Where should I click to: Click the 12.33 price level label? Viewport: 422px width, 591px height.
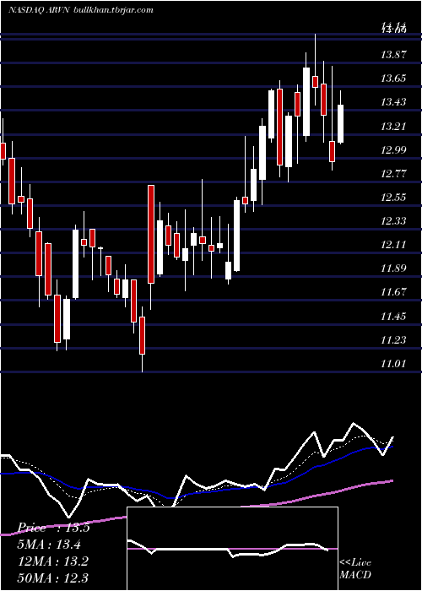(394, 221)
